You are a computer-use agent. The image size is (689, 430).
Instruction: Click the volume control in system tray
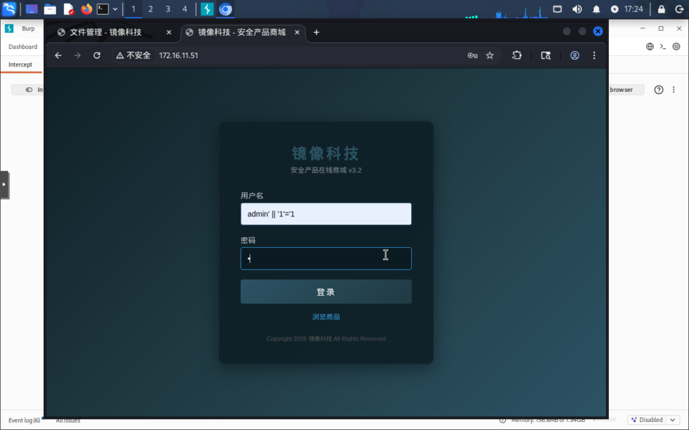(x=577, y=9)
